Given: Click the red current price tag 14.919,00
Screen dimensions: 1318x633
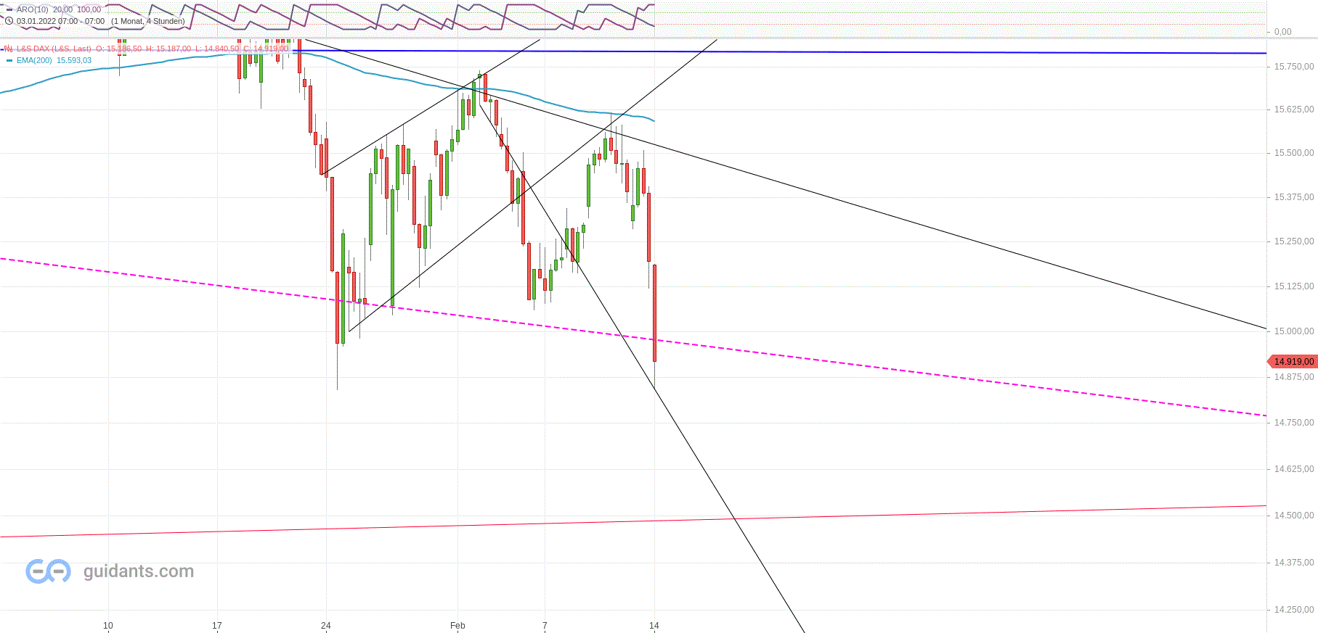Looking at the screenshot, I should [1292, 361].
